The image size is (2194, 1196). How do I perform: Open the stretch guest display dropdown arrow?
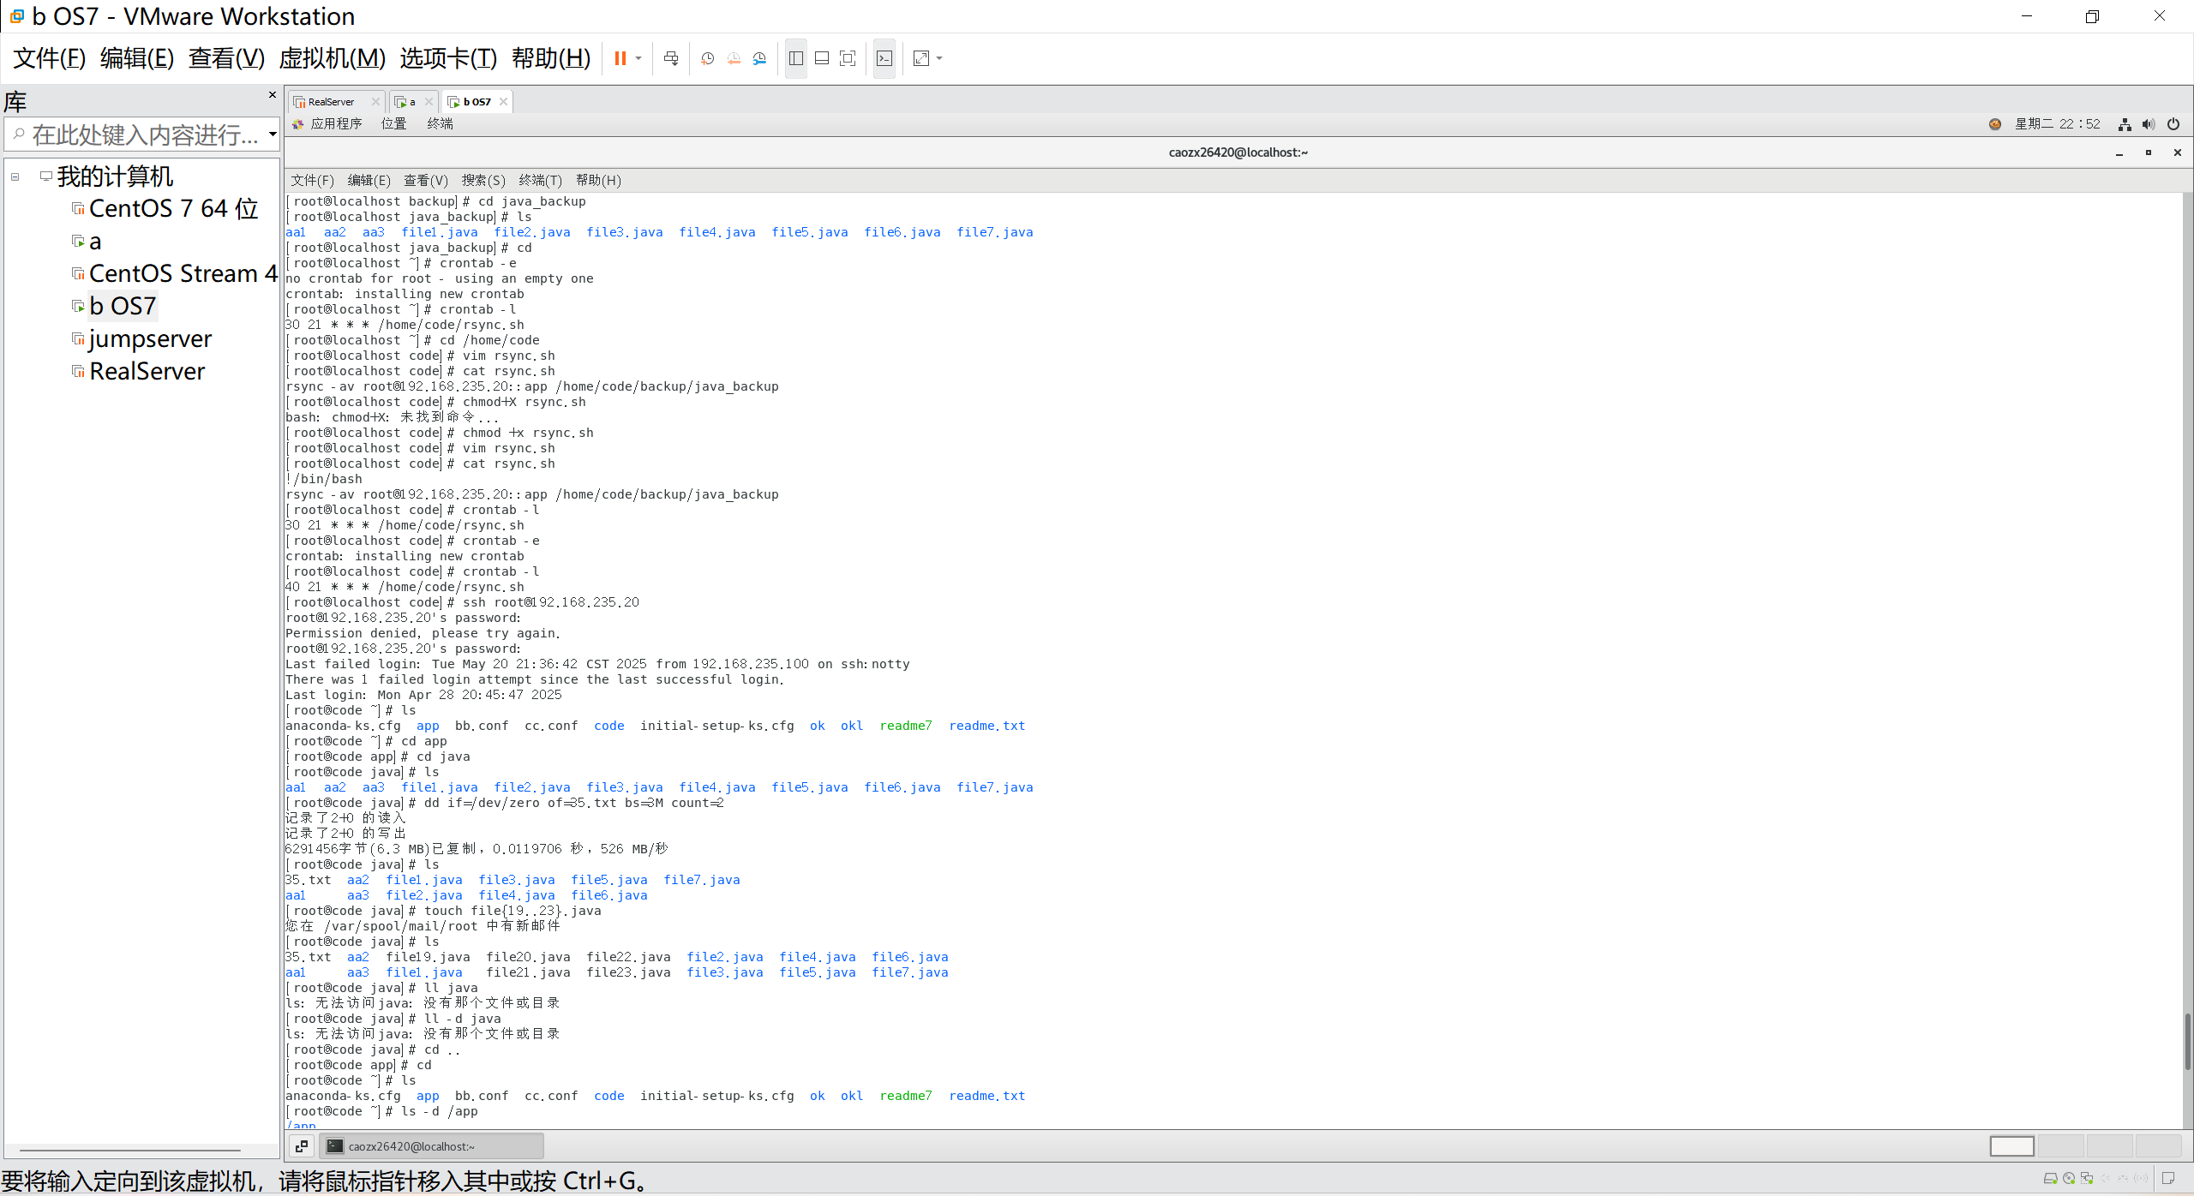[x=939, y=58]
